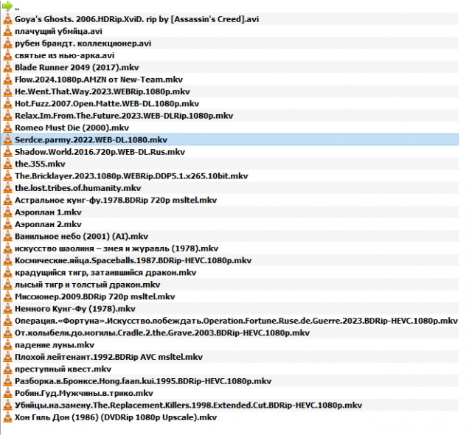Select file name Ванильное небо (2001) (AI).mkv
Image resolution: width=472 pixels, height=435 pixels.
point(81,236)
